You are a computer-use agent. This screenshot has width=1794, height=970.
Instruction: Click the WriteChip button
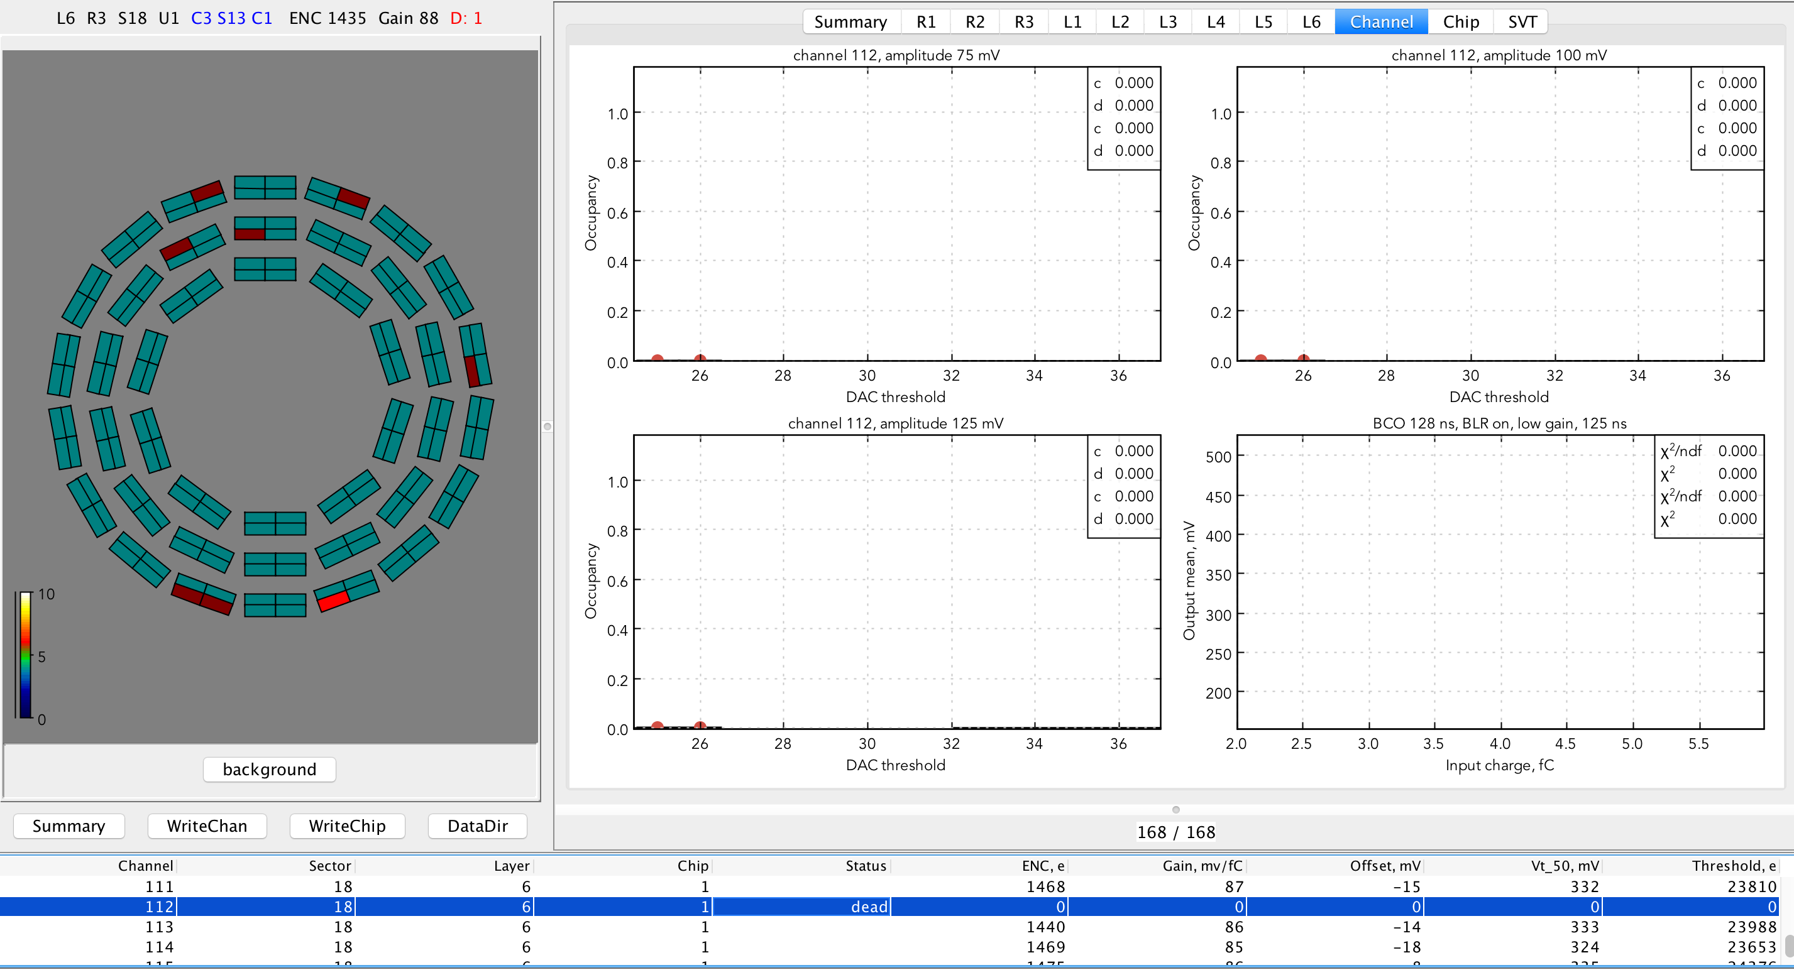click(347, 826)
